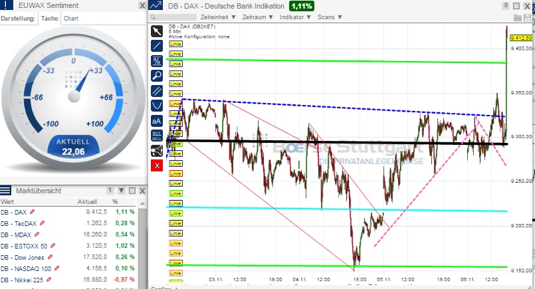
Task: Select the curve arc drawing tool
Action: (x=157, y=106)
